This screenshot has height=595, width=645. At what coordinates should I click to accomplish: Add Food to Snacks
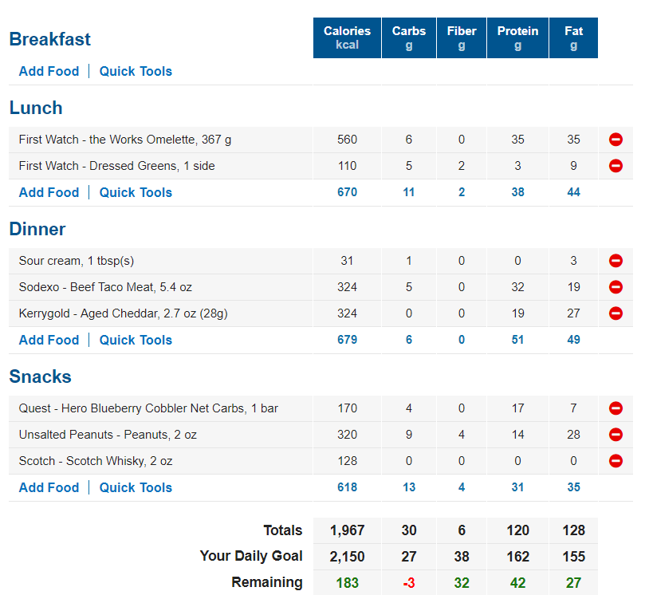[49, 487]
